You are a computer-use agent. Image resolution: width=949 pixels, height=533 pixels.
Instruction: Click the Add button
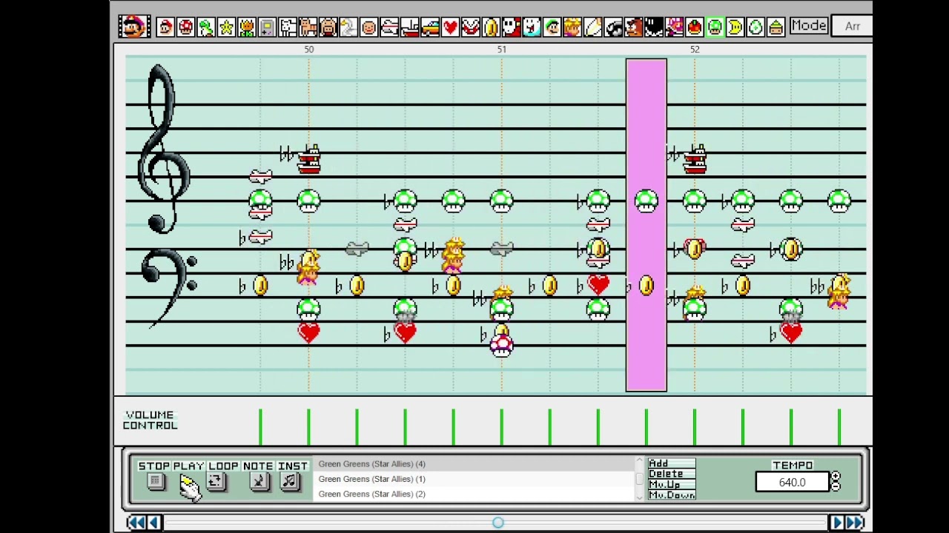[x=671, y=463]
